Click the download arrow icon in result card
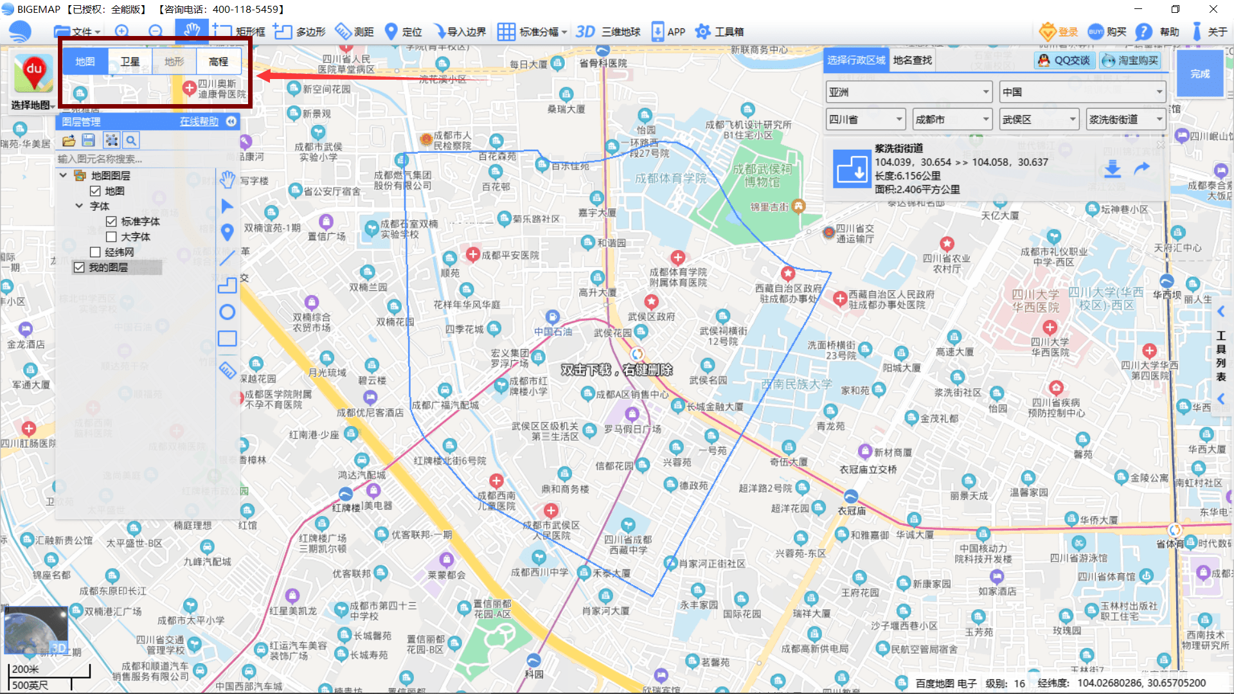 (1113, 169)
